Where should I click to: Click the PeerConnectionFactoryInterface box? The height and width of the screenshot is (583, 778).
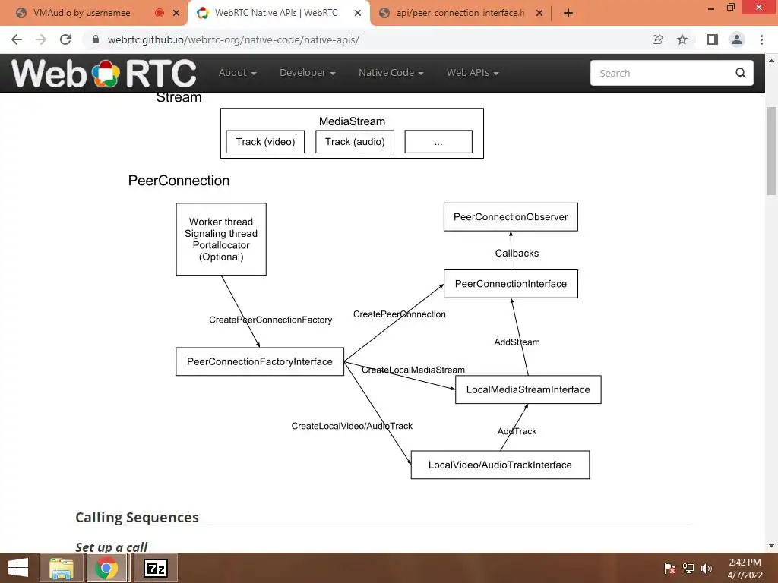(260, 361)
